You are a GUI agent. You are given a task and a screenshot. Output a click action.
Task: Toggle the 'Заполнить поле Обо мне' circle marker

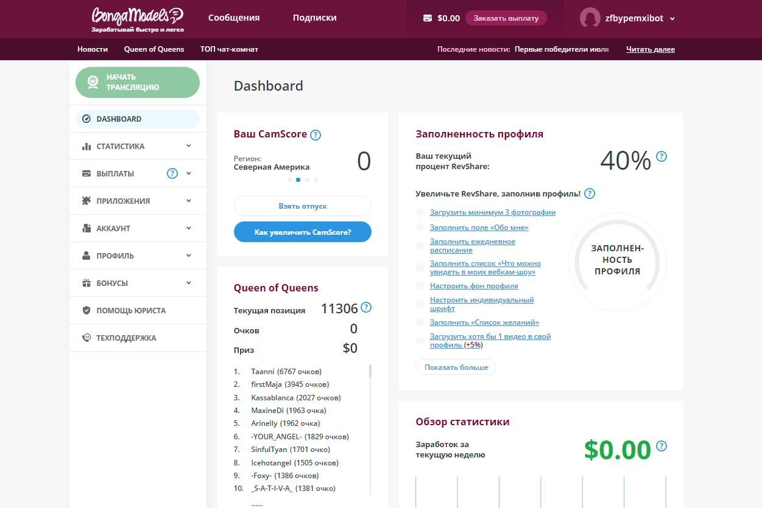pyautogui.click(x=420, y=228)
